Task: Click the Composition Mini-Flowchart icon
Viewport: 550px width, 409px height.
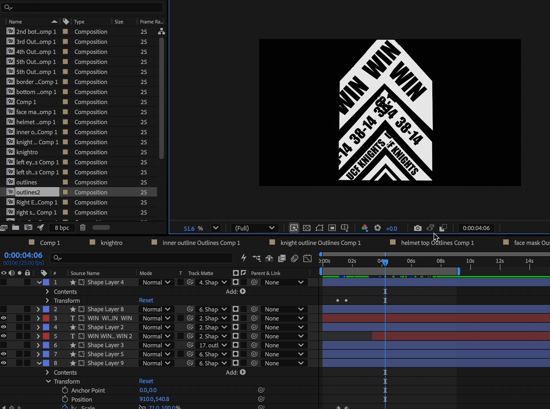Action: click(256, 258)
